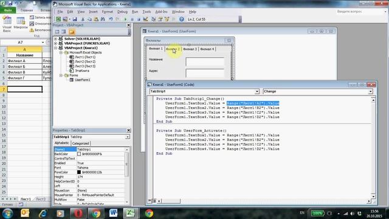Expand the Solver (SOLVER.XLAM) project node
This screenshot has width=389, height=219.
[x=55, y=39]
